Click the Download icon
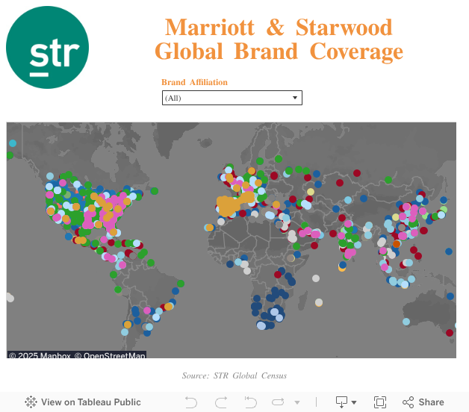Viewport: 469px width, 412px height. (341, 402)
